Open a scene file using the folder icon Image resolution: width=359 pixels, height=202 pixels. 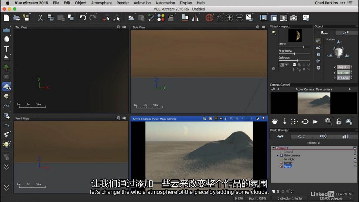coord(16,18)
